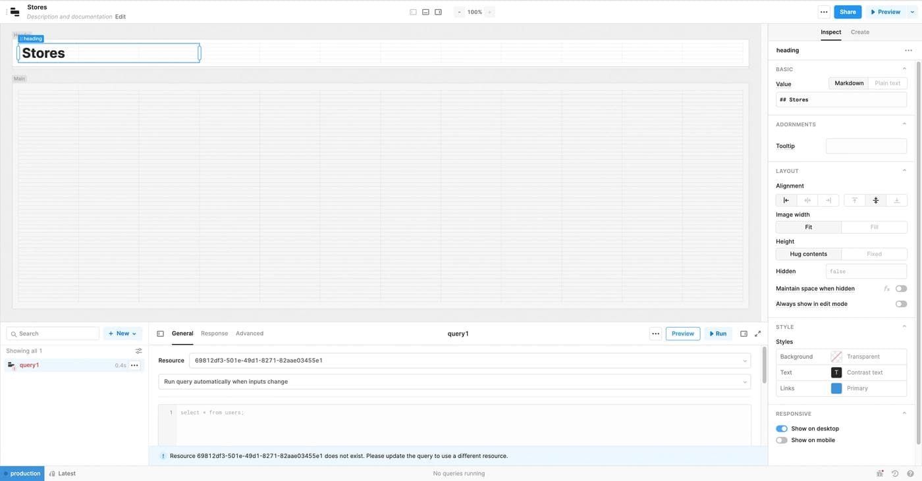
Task: Turn on Always show in edit mode
Action: coord(901,304)
